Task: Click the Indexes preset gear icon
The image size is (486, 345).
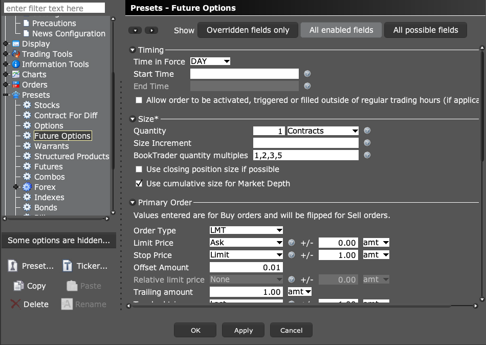Action: pos(27,197)
